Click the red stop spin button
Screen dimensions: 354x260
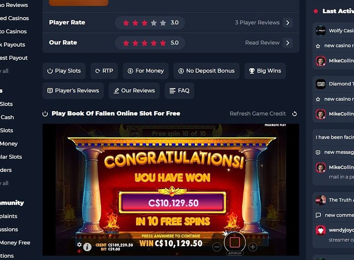(234, 242)
